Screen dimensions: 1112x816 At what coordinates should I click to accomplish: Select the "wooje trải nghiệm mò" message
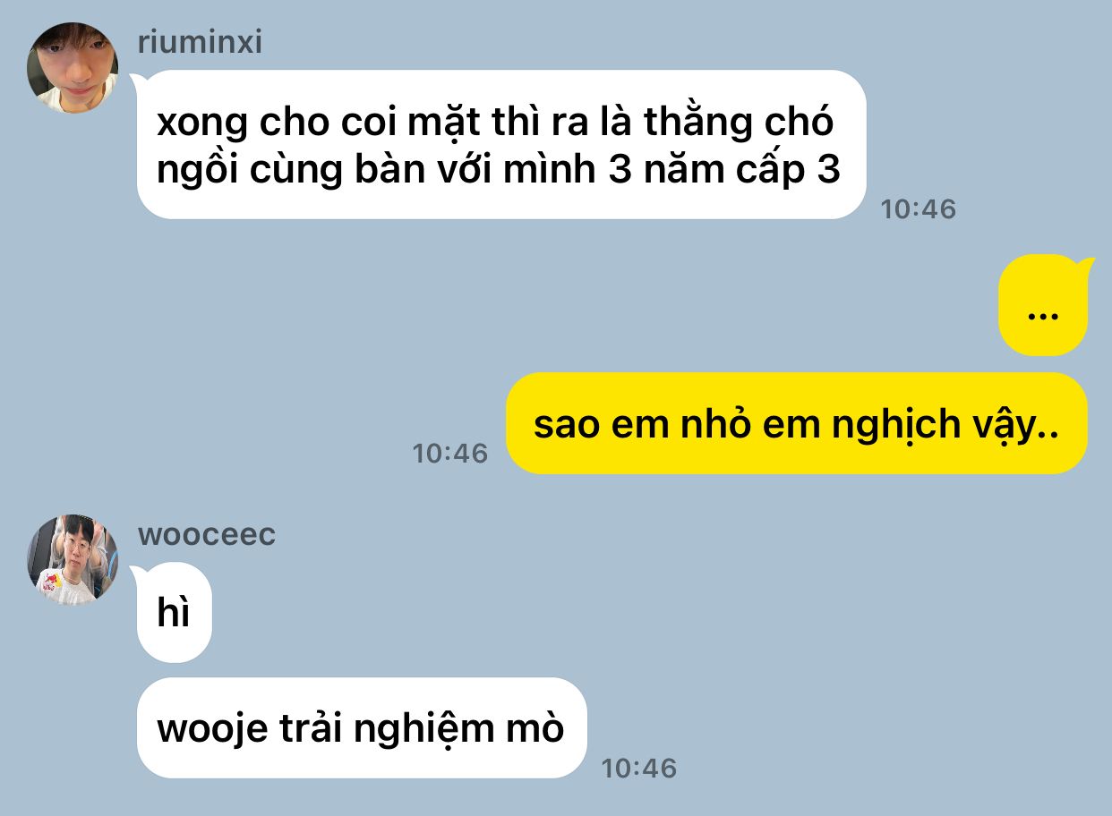tap(362, 727)
